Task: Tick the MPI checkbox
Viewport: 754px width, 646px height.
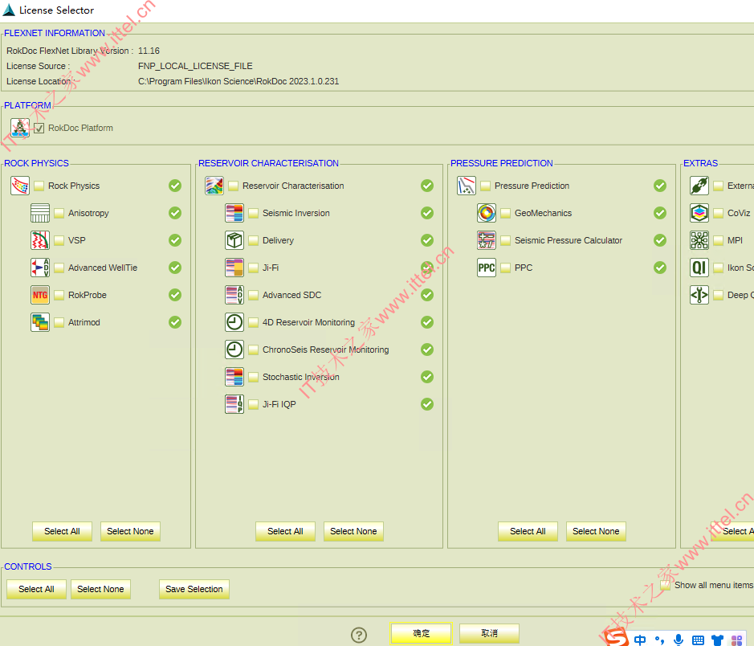Action: click(x=719, y=240)
